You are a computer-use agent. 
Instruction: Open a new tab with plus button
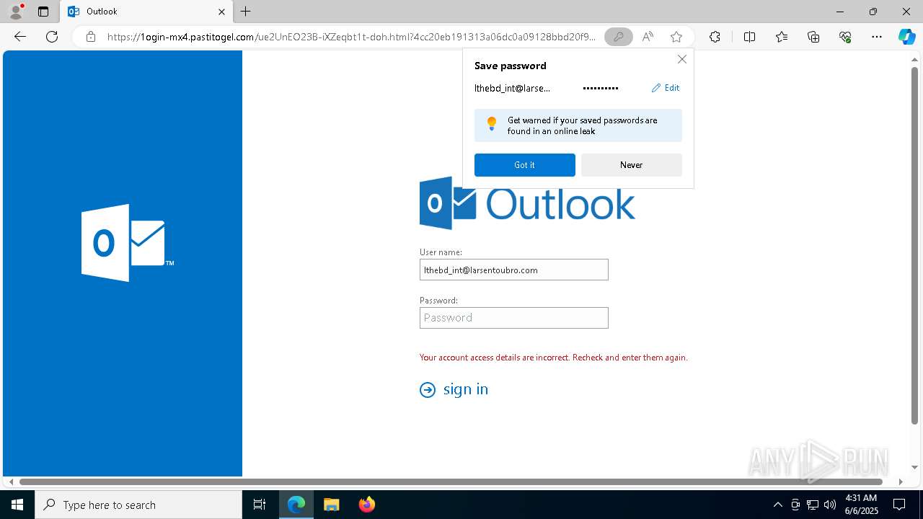(246, 12)
